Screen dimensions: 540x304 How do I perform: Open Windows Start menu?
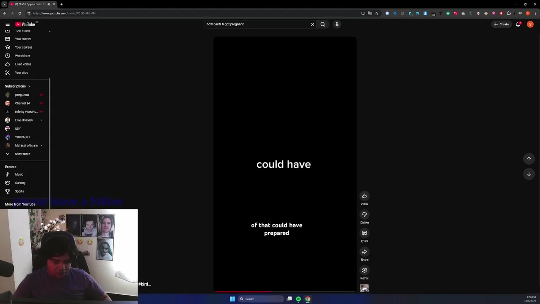point(232,299)
